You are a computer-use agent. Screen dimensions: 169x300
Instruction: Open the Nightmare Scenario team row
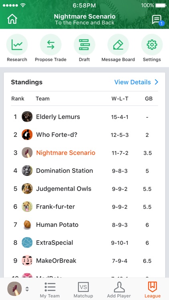click(84, 153)
